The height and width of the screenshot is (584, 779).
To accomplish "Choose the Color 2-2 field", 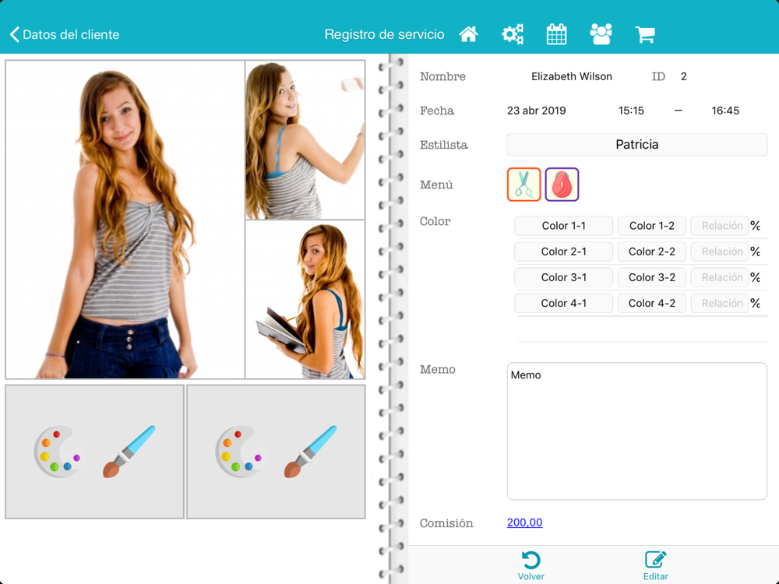I will pos(652,252).
